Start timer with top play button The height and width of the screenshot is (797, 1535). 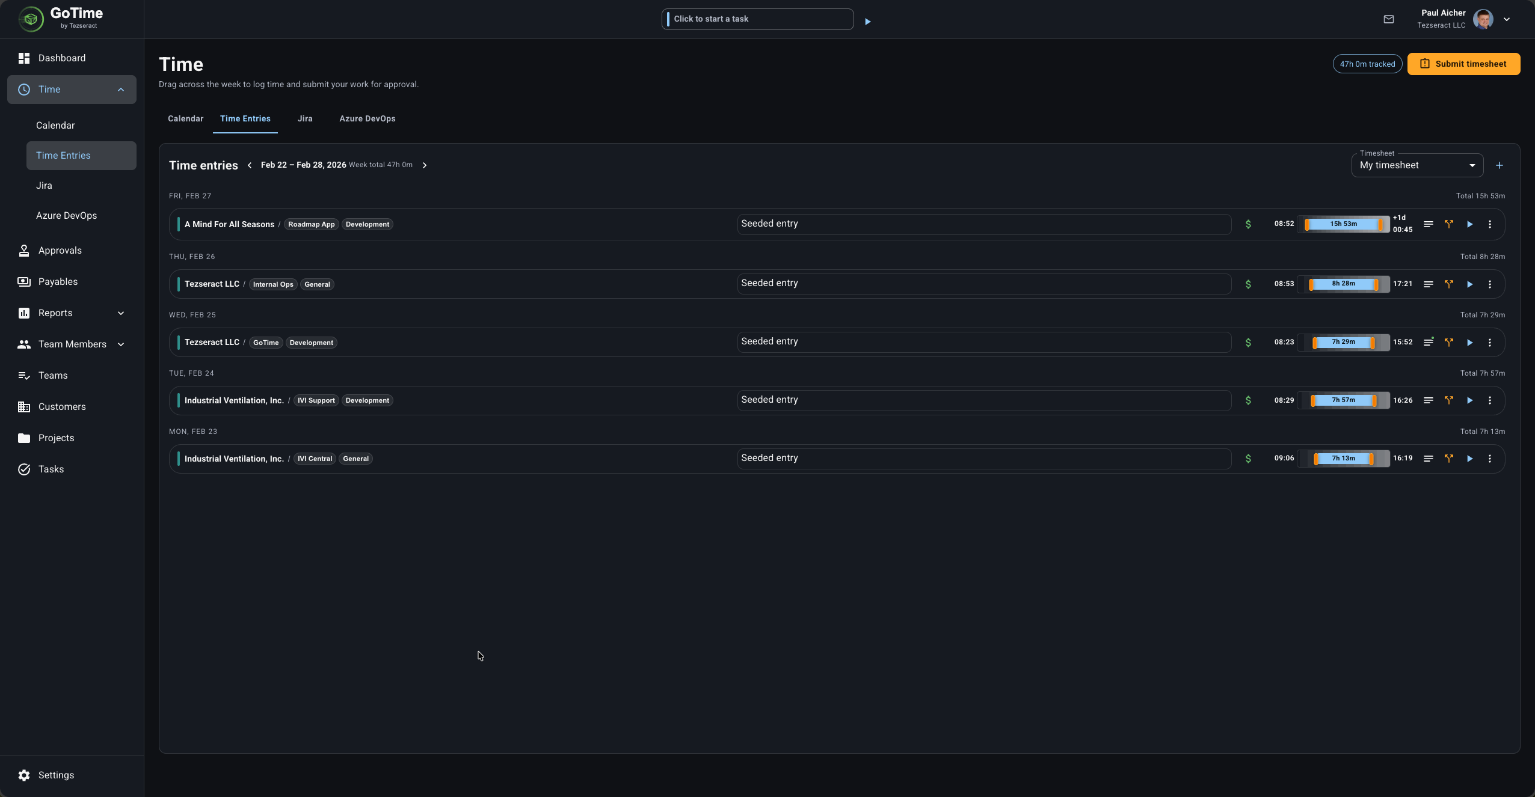point(867,22)
